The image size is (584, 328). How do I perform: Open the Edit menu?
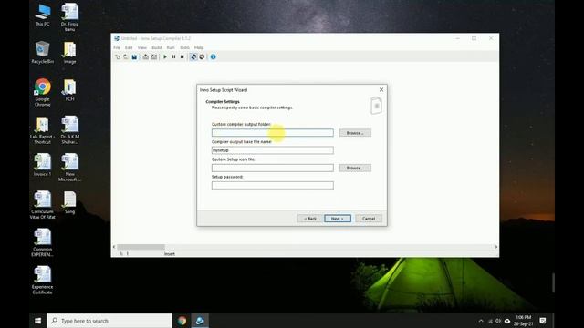click(129, 47)
